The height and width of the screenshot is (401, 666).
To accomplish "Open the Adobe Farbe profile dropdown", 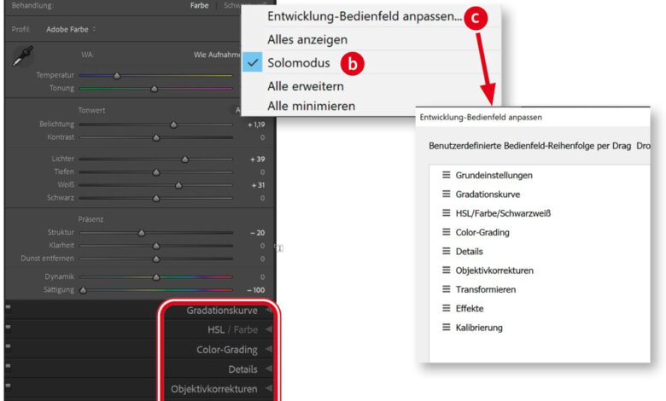I will click(71, 29).
